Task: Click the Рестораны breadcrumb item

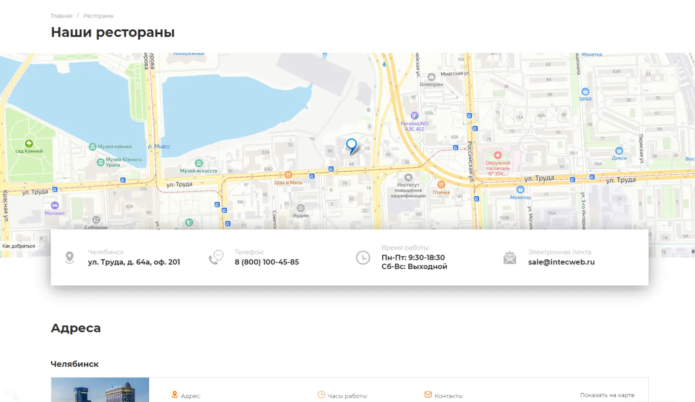Action: coord(98,16)
